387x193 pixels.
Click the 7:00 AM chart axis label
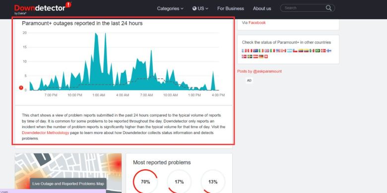(x=146, y=95)
